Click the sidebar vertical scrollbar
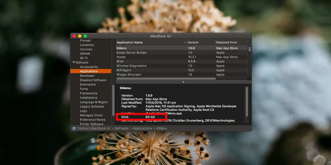The width and height of the screenshot is (331, 165). [x=113, y=100]
